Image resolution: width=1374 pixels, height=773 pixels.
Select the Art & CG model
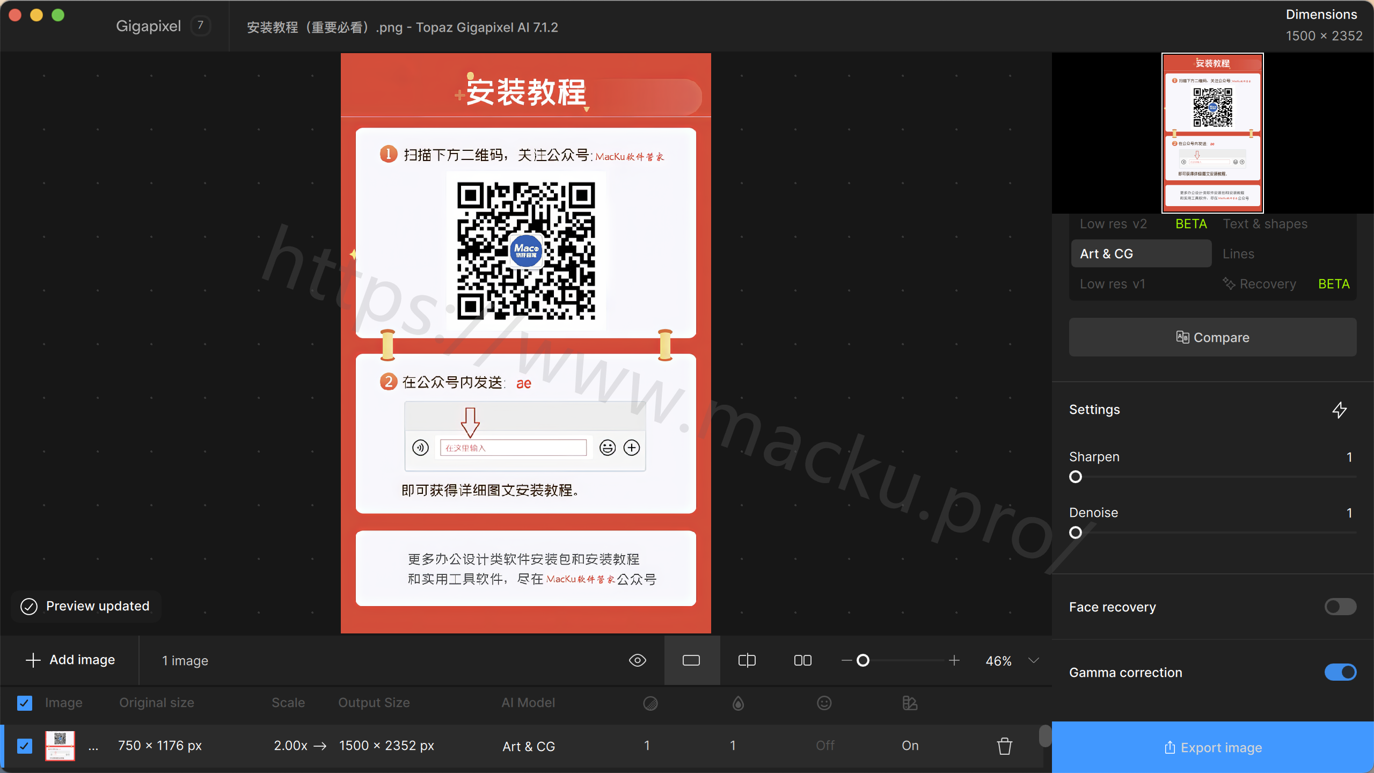[x=1141, y=253]
